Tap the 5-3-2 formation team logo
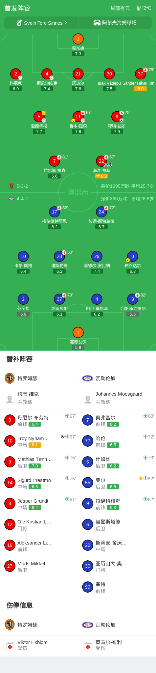 [11, 186]
